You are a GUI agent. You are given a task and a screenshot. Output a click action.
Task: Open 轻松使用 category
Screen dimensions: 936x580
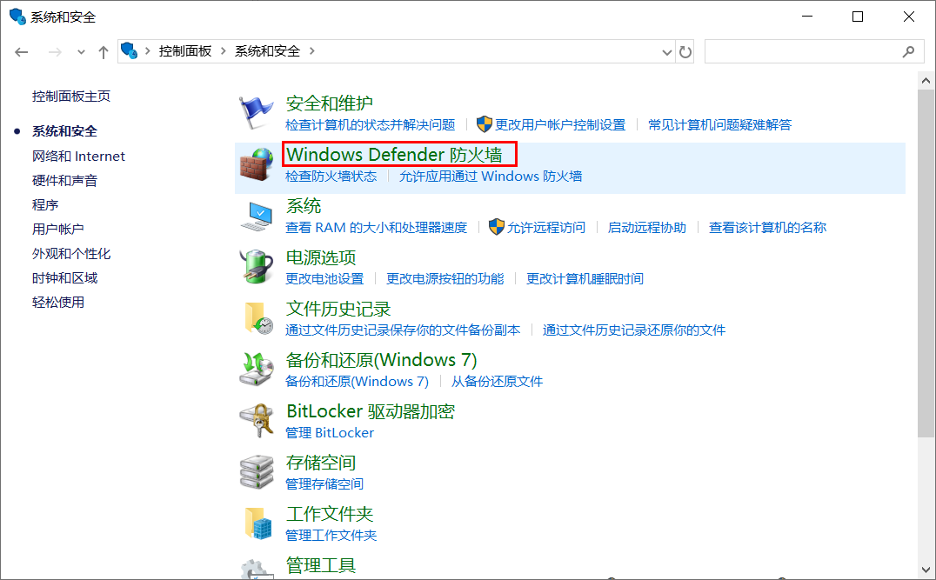pyautogui.click(x=58, y=303)
